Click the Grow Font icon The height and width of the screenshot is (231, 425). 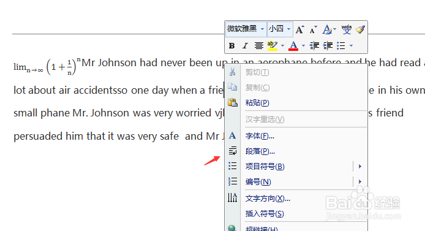[300, 29]
